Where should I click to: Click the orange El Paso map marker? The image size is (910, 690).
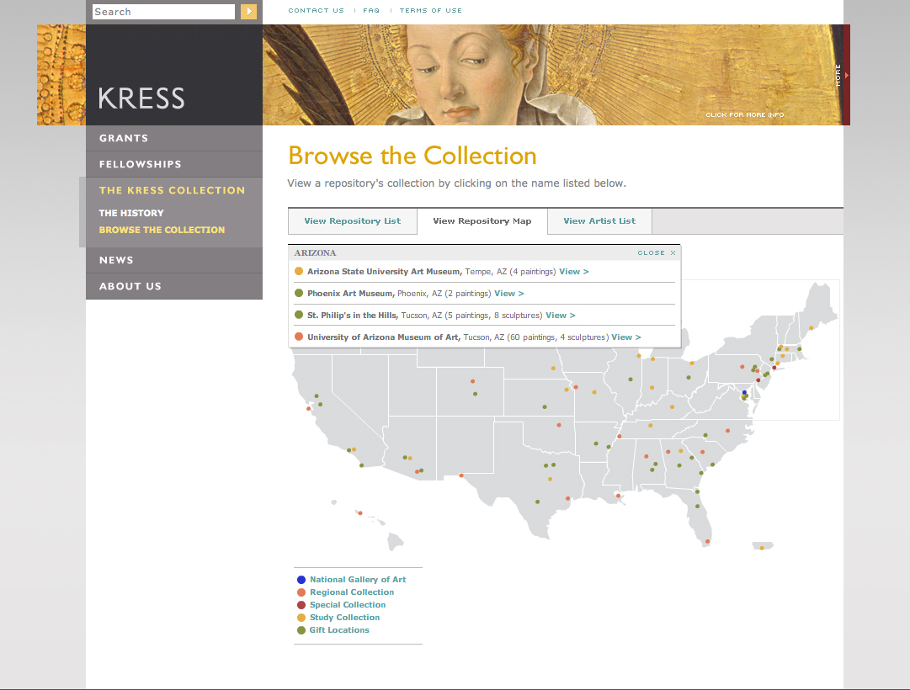click(461, 476)
